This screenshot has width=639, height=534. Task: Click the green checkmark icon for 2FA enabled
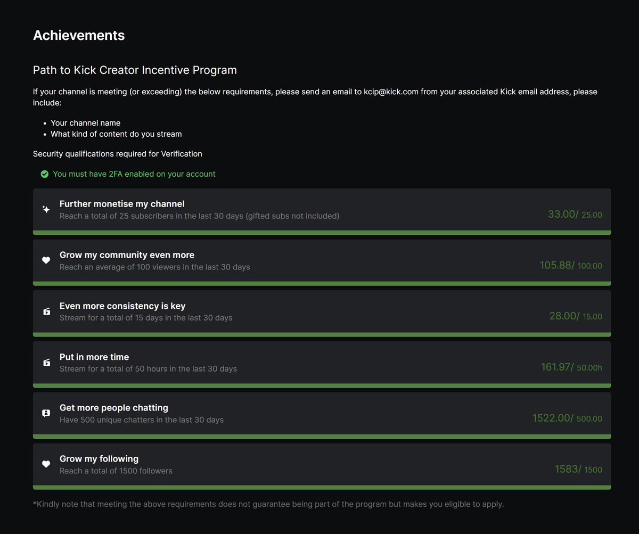(45, 174)
